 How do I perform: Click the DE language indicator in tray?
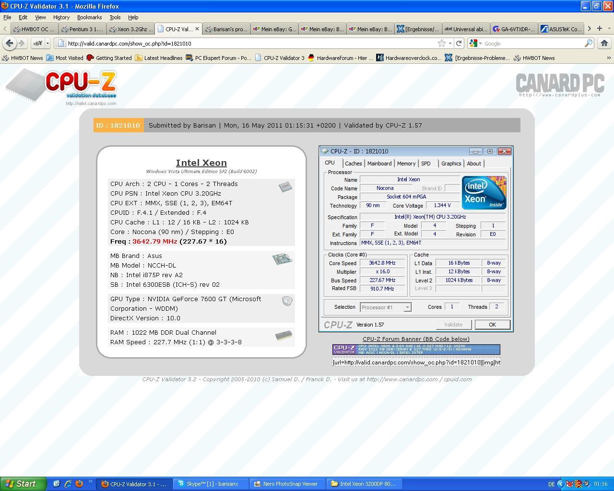point(551,484)
